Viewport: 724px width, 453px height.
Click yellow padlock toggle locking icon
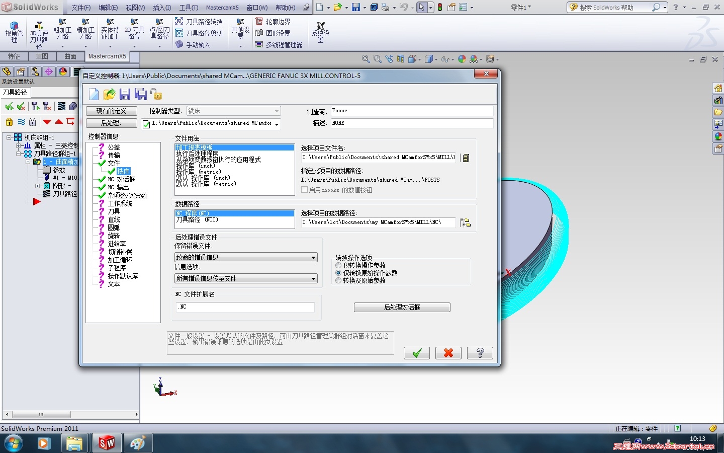coord(9,122)
